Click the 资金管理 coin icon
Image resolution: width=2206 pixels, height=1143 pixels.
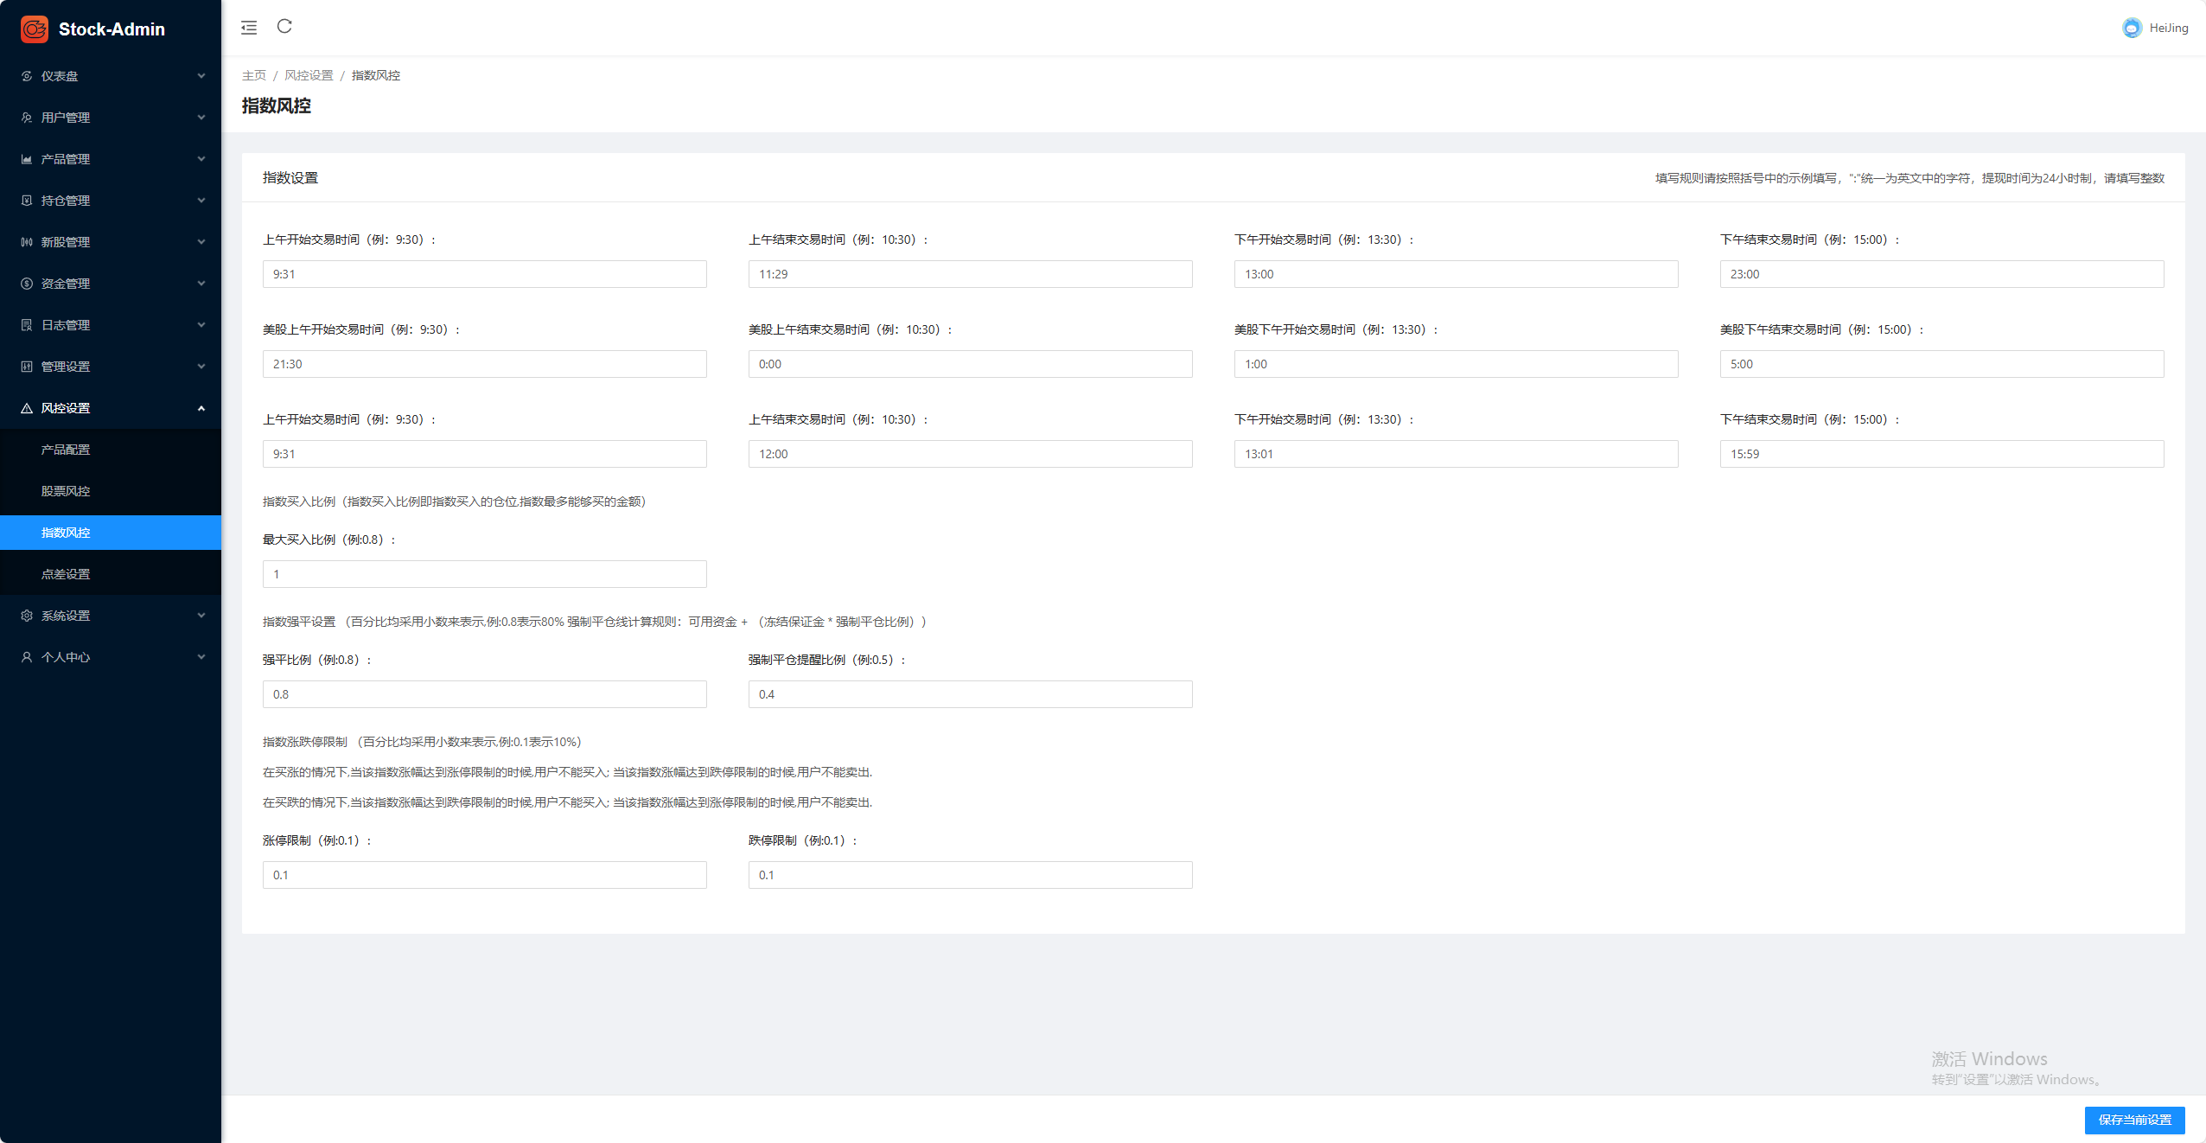pos(27,284)
